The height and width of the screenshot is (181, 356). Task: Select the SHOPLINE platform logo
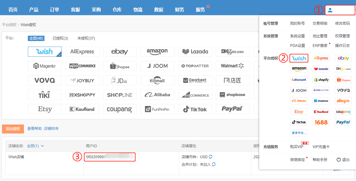point(120,95)
